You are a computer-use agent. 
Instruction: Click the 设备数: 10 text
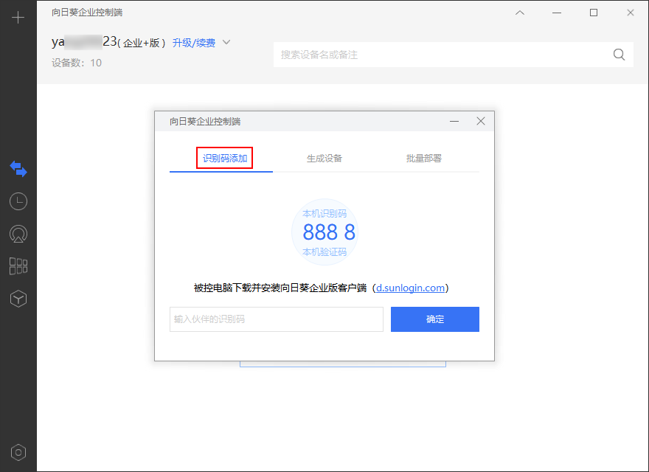pos(77,63)
